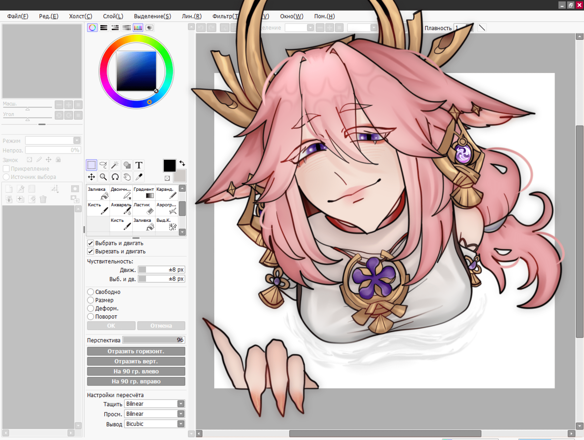The width and height of the screenshot is (584, 440).
Task: Pick the Ластик eraser brush
Action: [x=144, y=208]
